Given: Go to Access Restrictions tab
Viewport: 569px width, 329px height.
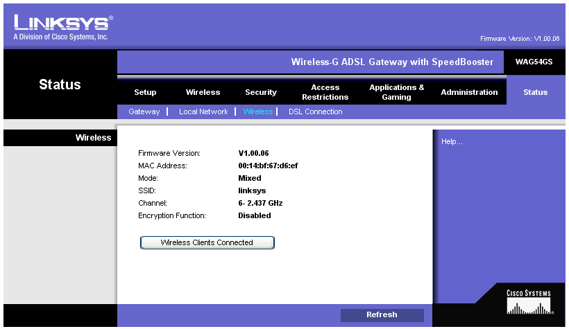Looking at the screenshot, I should point(325,92).
